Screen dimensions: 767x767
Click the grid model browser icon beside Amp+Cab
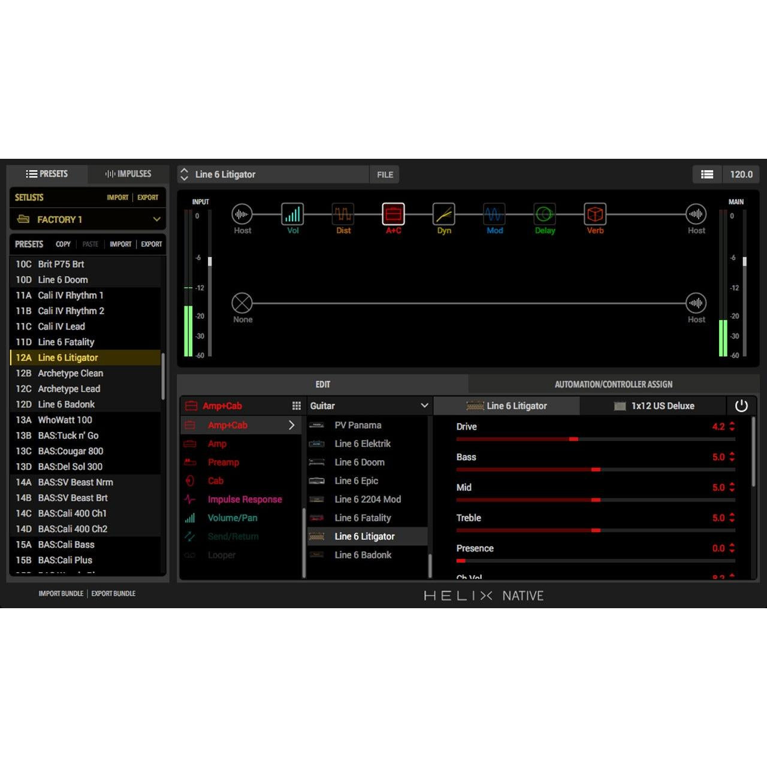(x=297, y=406)
